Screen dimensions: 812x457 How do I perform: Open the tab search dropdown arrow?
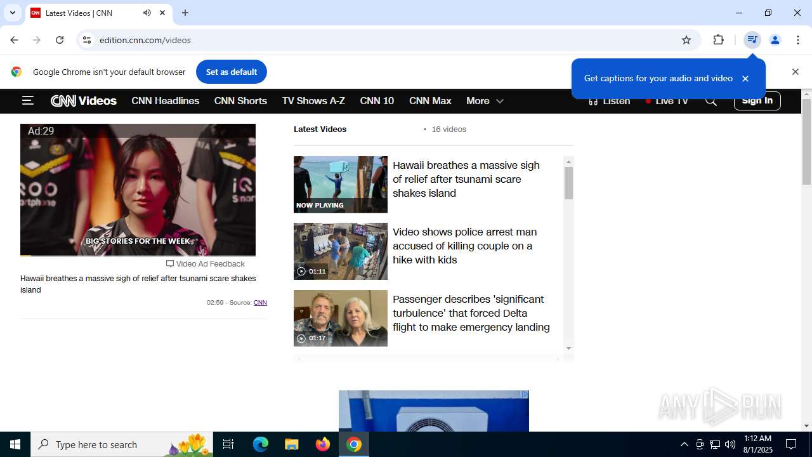pos(12,13)
